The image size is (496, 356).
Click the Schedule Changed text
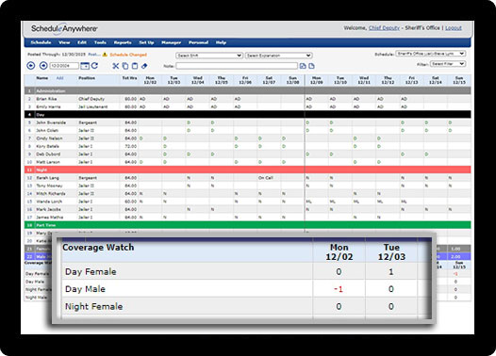(128, 55)
